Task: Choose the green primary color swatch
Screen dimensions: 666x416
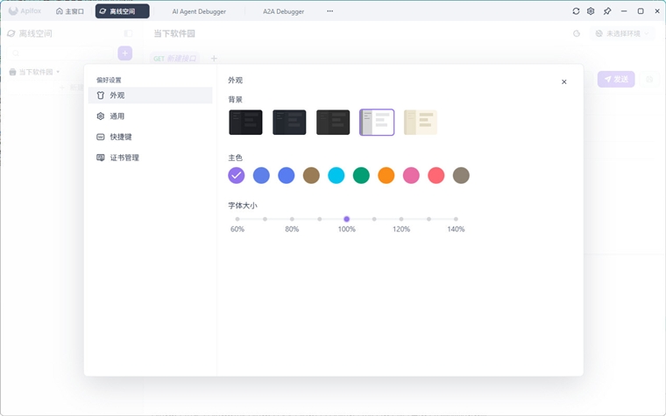Action: click(361, 175)
